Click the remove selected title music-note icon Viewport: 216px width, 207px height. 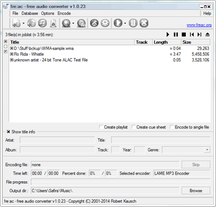(x=42, y=23)
